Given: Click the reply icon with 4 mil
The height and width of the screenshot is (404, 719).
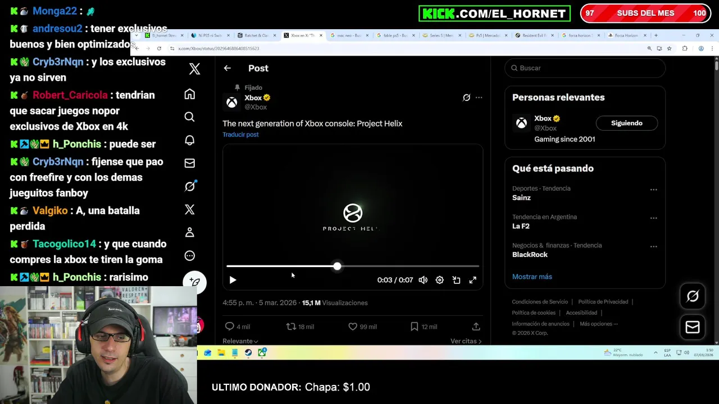Looking at the screenshot, I should point(229,327).
